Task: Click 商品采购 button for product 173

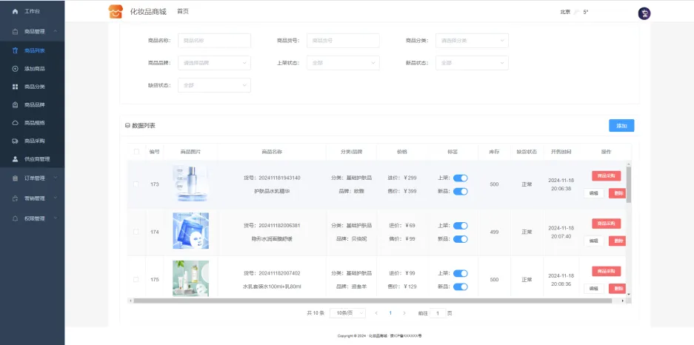Action: [x=606, y=176]
